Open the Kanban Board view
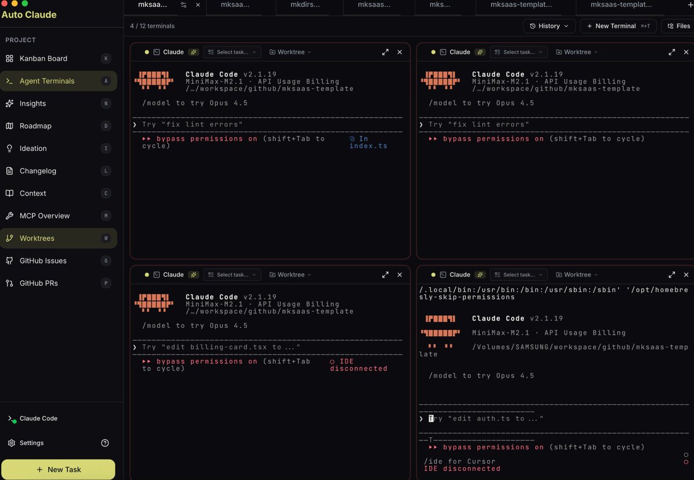Screen dimensions: 694x480 (58, 58)
